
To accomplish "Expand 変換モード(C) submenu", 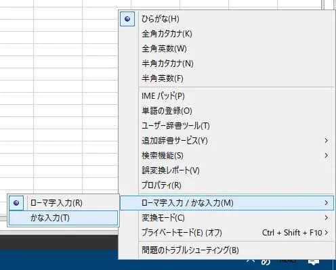I will coord(227,218).
